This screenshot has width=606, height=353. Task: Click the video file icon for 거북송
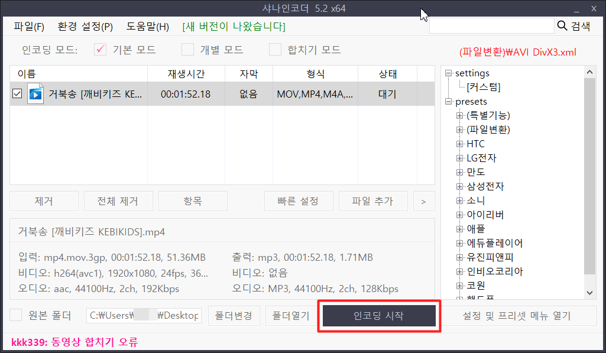coord(35,93)
